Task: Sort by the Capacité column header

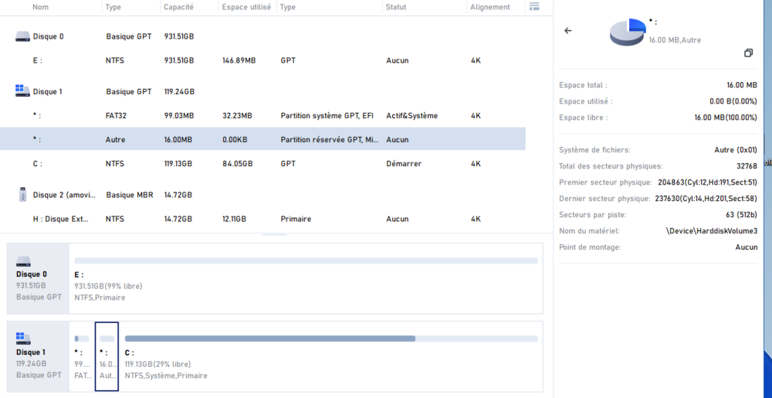Action: [x=178, y=7]
